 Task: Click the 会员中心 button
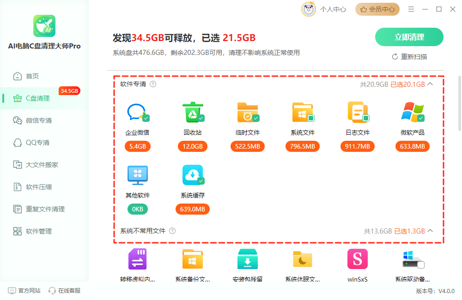tap(377, 9)
